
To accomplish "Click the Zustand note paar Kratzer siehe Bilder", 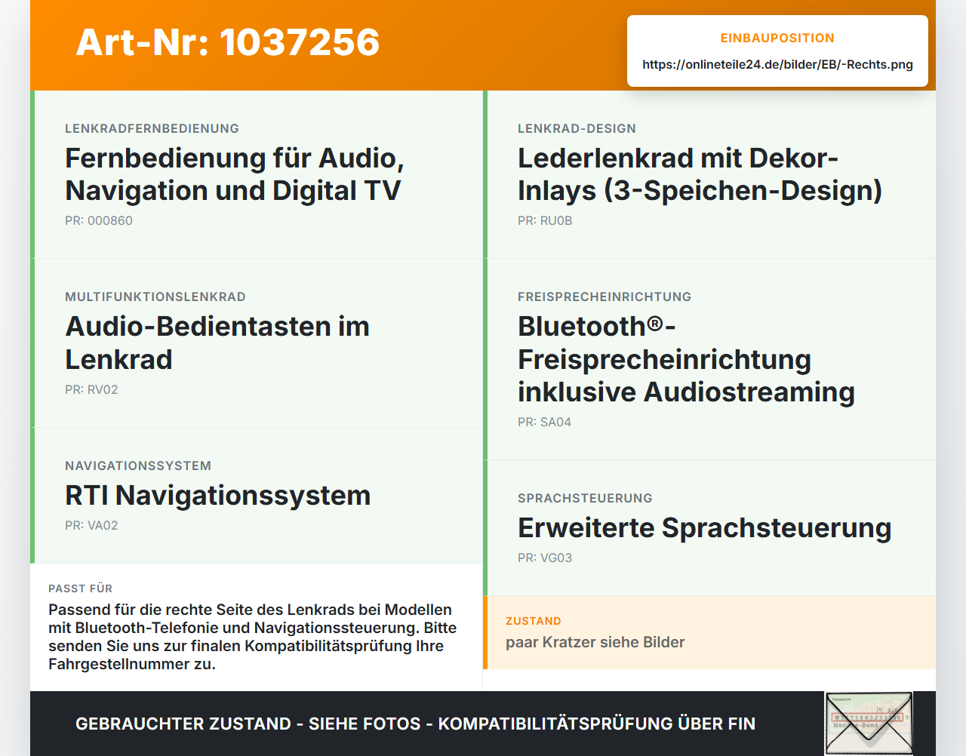I will point(595,642).
